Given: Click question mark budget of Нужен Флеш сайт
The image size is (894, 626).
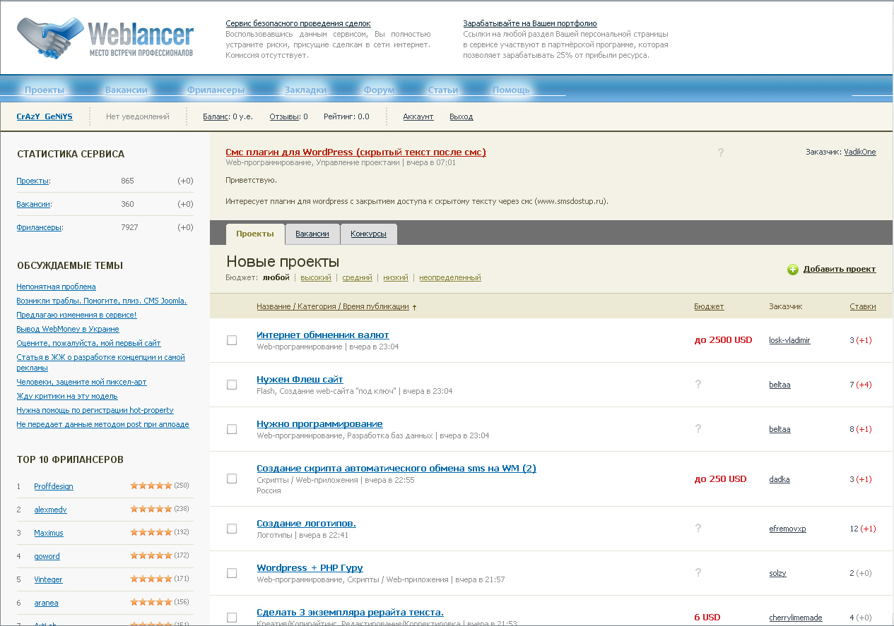Looking at the screenshot, I should tap(698, 384).
